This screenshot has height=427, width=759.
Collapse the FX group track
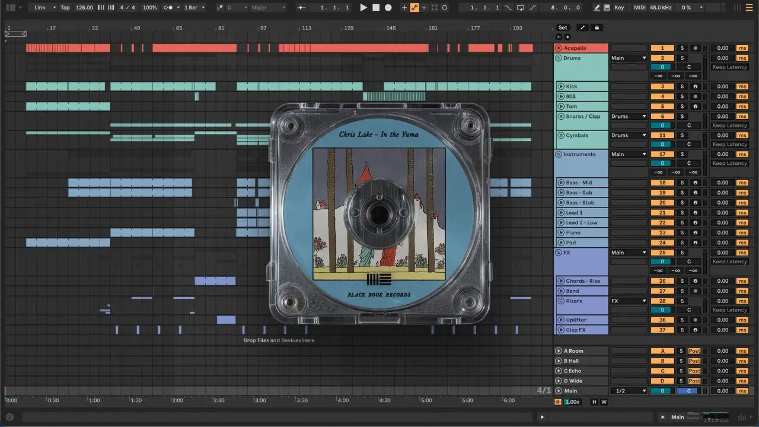point(559,253)
